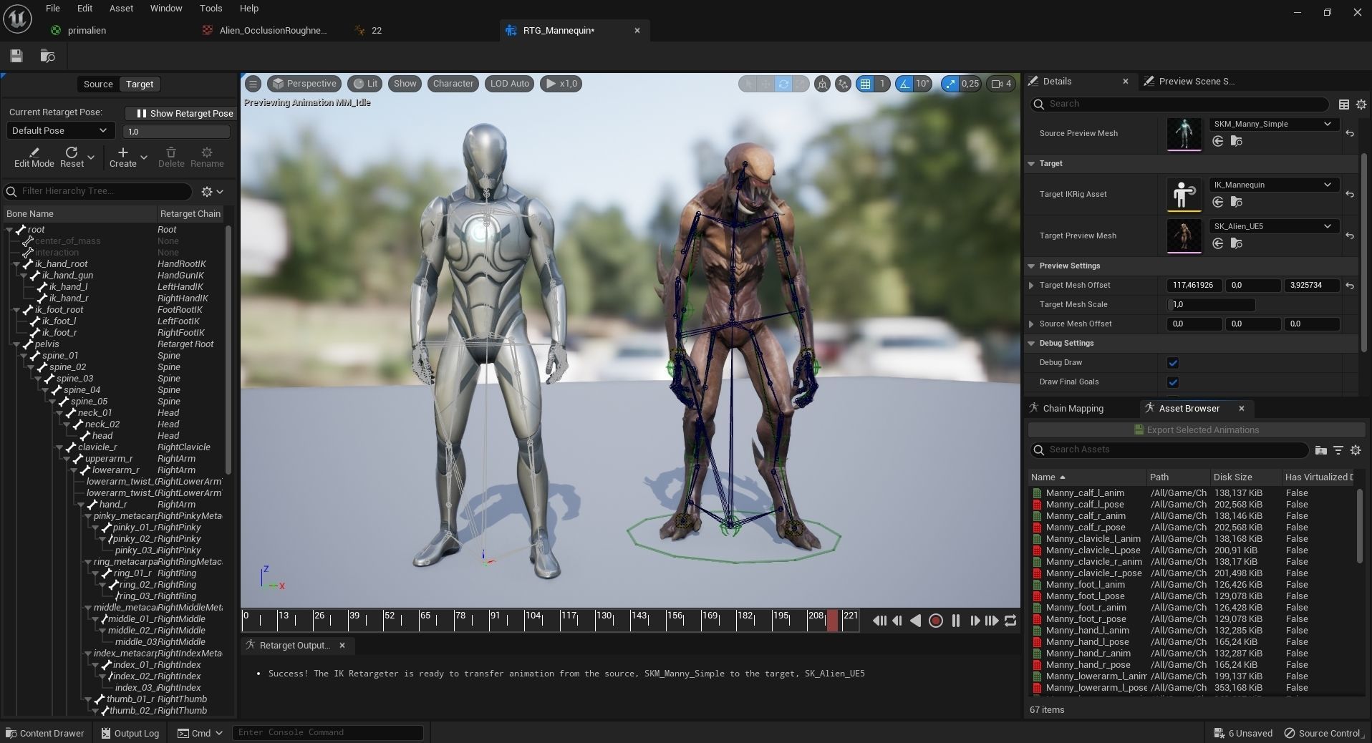Open camera speed setting showing 4

click(1002, 84)
